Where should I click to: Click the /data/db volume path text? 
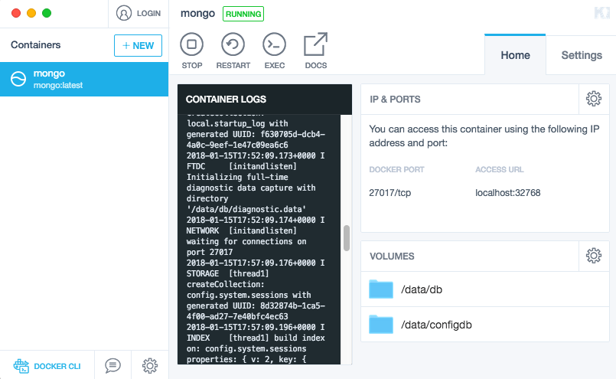[x=422, y=289]
